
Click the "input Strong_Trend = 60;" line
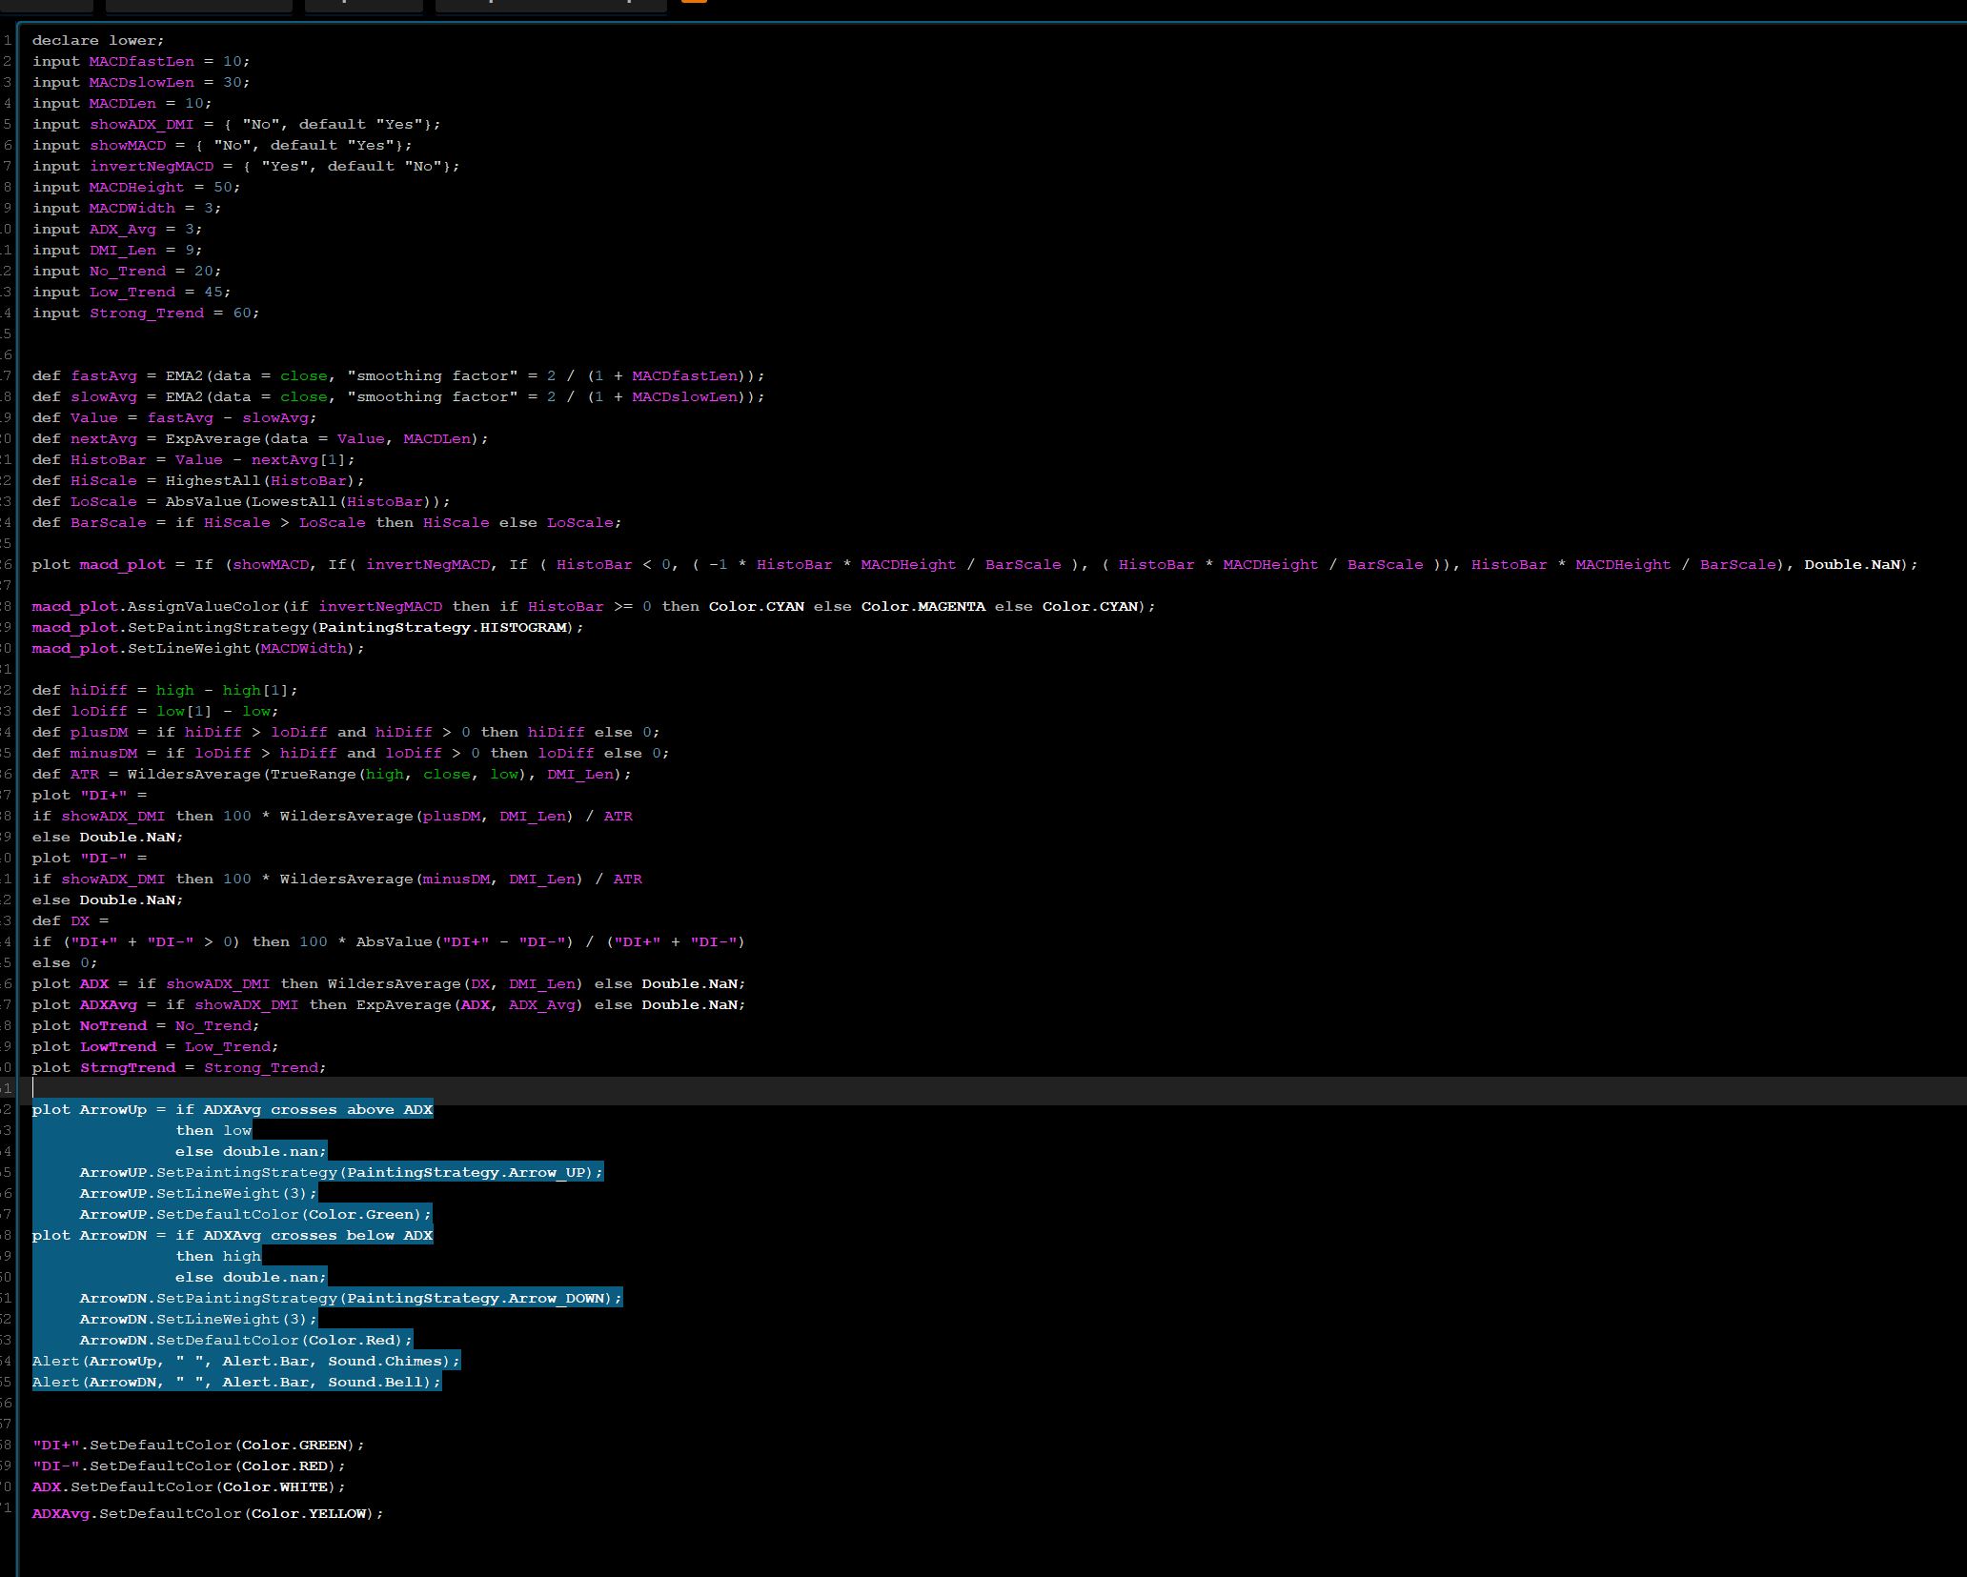pos(146,313)
